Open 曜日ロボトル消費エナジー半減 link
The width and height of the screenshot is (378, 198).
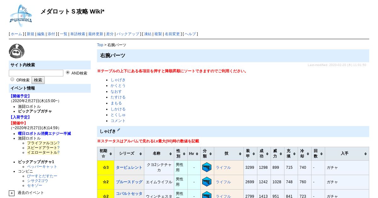pyautogui.click(x=44, y=134)
